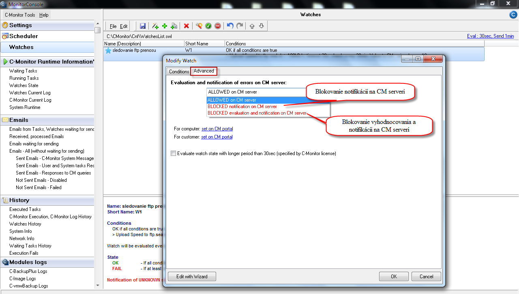
Task: Sort by Short Name column header
Action: (x=204, y=43)
